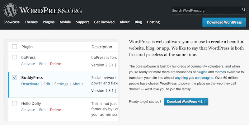This screenshot has height=128, width=249.
Task: Click the Version 1.8.1 text
Action: (x=102, y=91)
